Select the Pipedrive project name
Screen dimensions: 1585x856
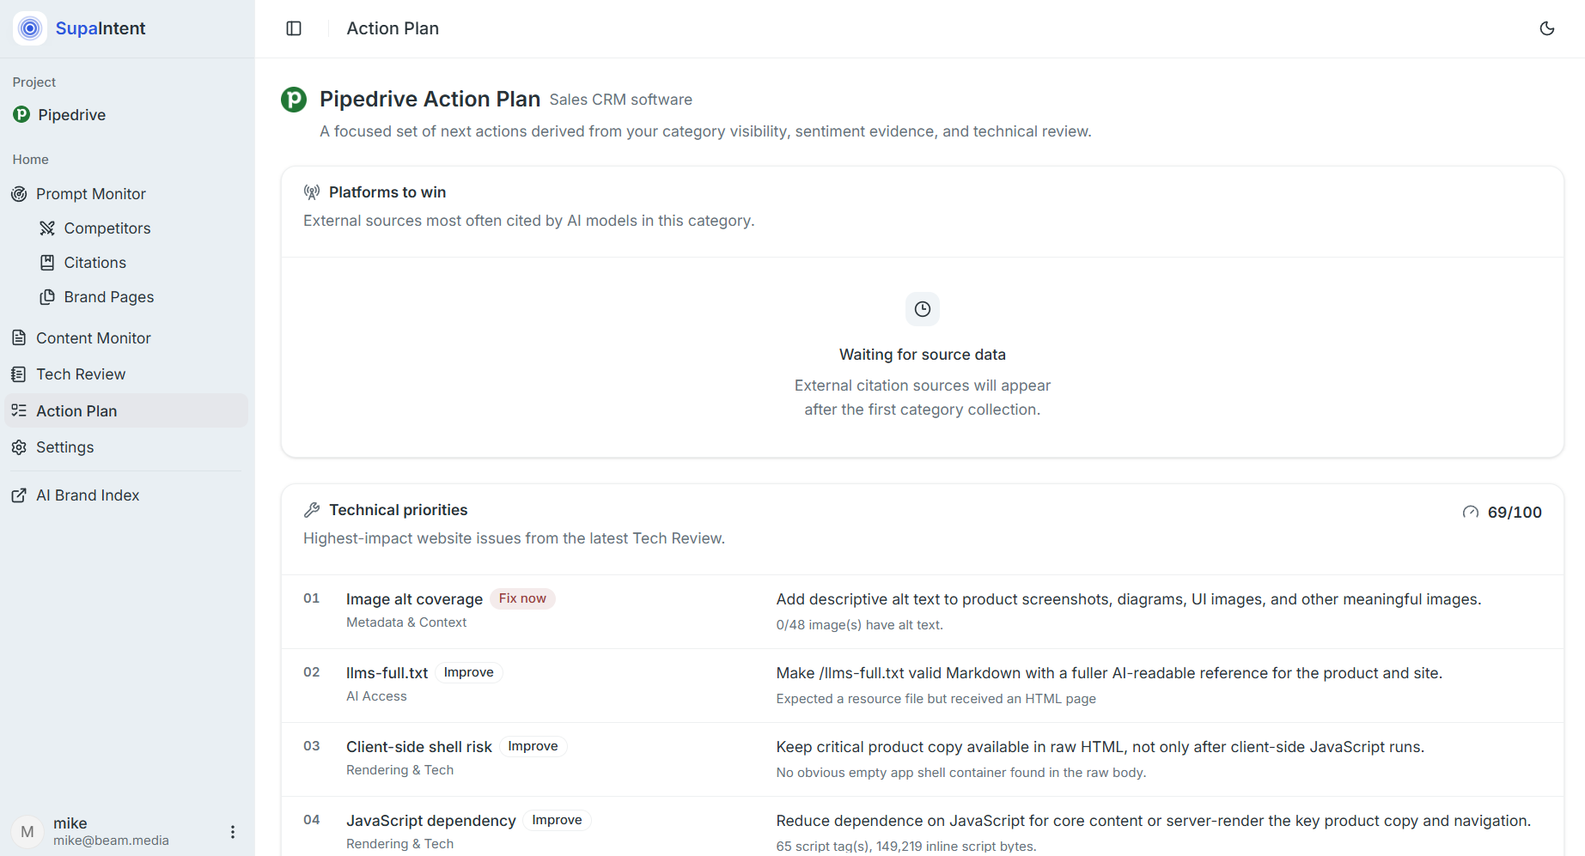coord(72,115)
